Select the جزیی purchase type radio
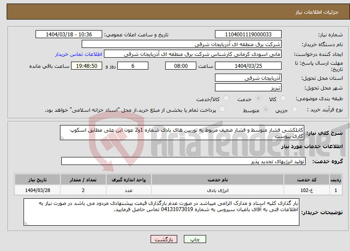 294,109
